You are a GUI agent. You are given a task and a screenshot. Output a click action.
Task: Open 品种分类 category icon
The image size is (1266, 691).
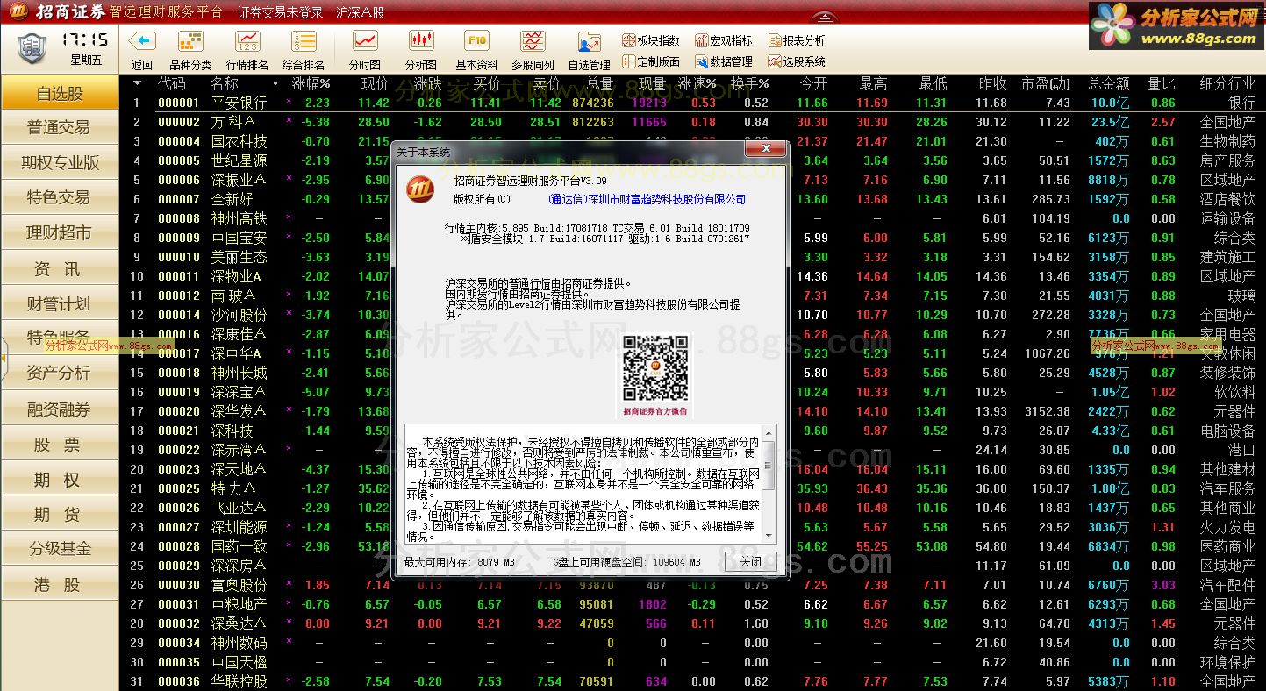coord(190,41)
